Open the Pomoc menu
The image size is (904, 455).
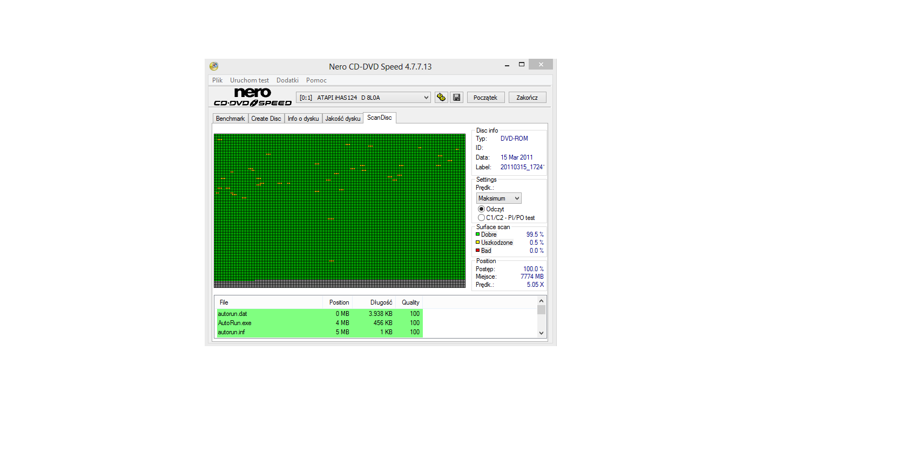pyautogui.click(x=316, y=80)
